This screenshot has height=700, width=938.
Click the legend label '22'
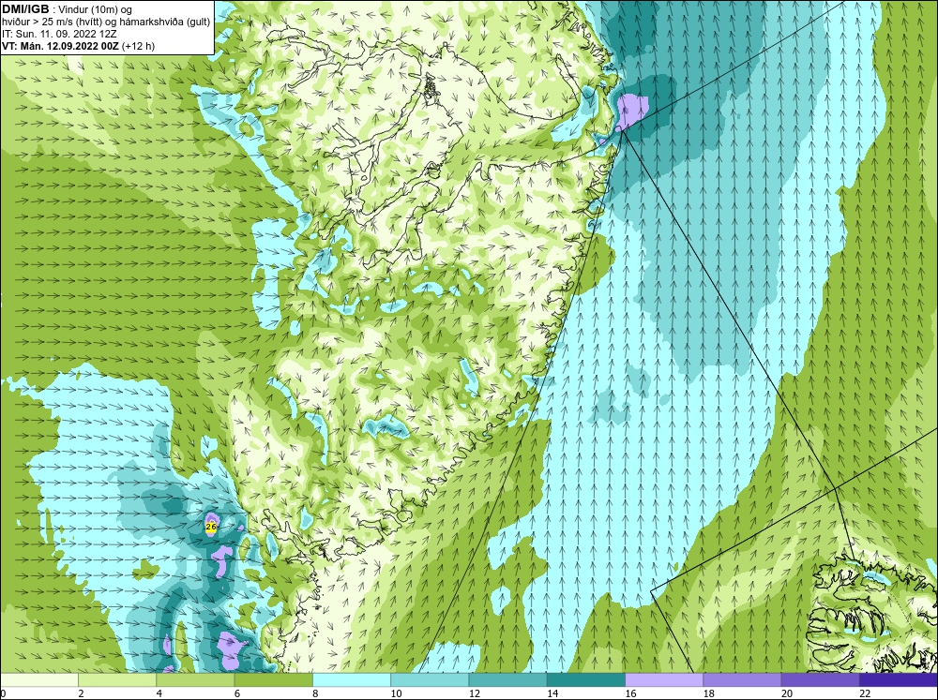coord(865,693)
